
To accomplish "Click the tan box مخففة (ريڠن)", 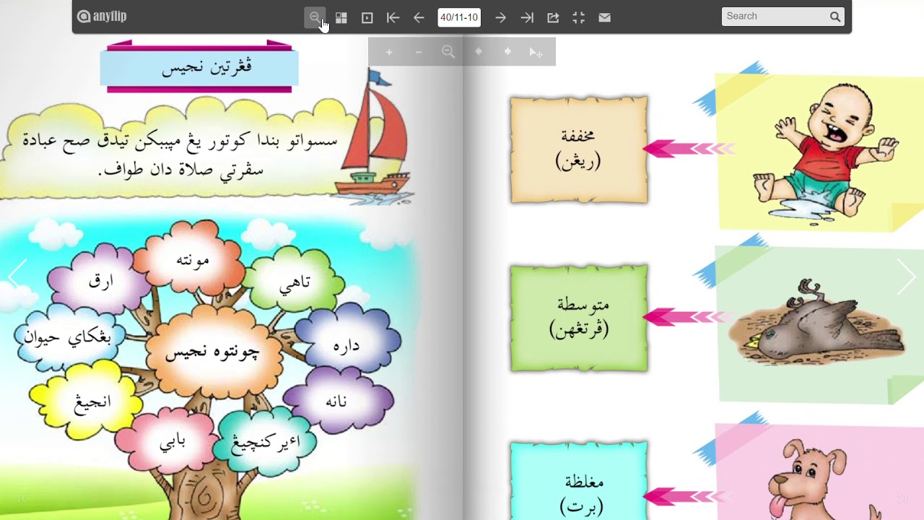I will [579, 150].
